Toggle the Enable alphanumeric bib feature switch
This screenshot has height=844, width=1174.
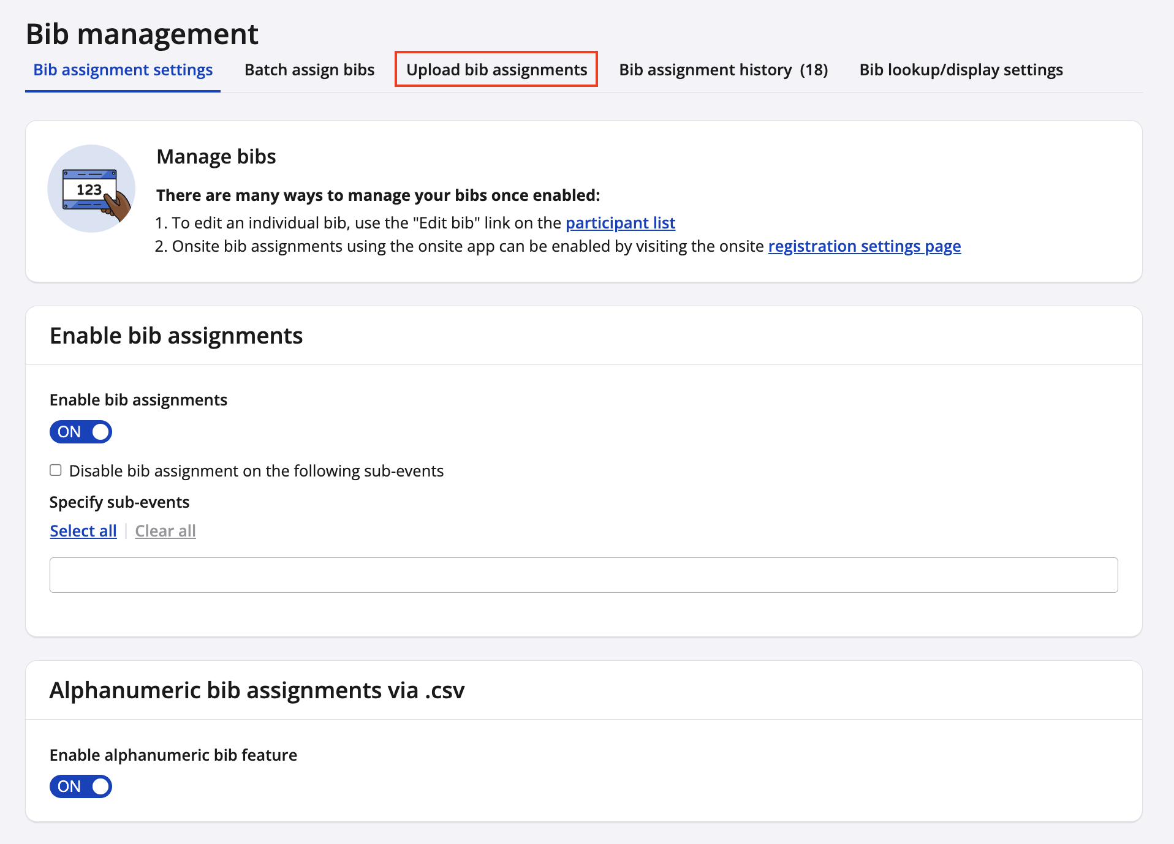(x=81, y=786)
